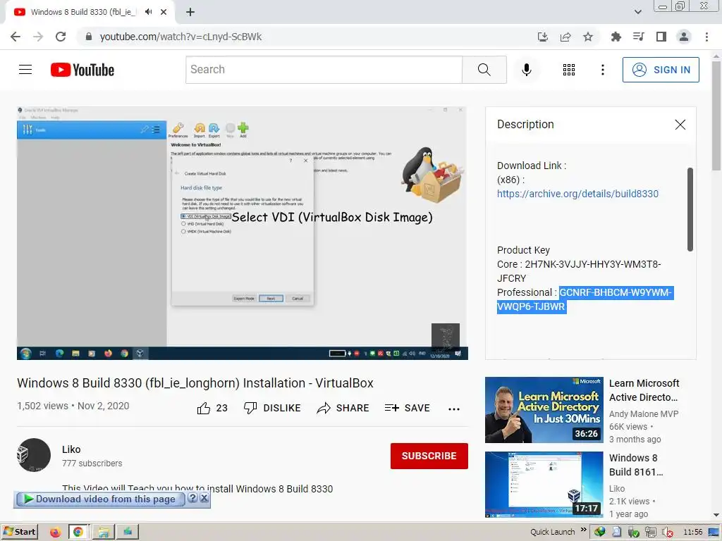Image resolution: width=722 pixels, height=541 pixels.
Task: Click the video title text
Action: click(x=195, y=383)
